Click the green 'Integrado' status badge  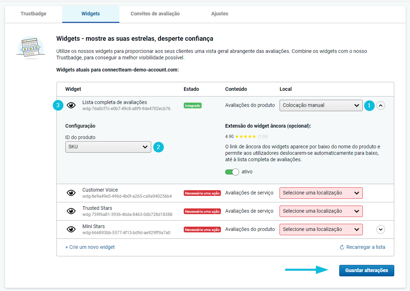pyautogui.click(x=192, y=105)
